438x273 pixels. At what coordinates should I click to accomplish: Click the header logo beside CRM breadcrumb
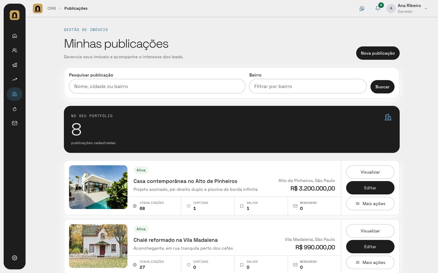coord(38,8)
